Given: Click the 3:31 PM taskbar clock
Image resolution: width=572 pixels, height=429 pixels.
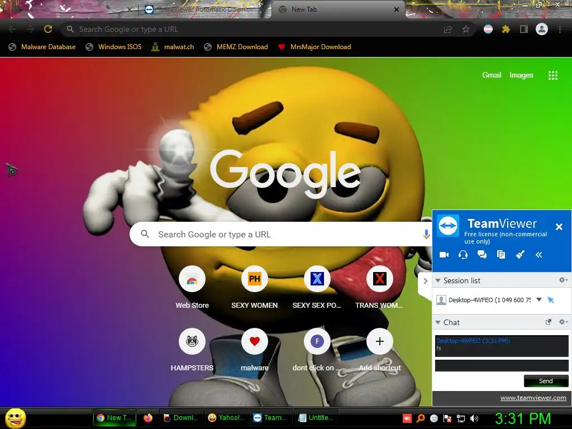Looking at the screenshot, I should 523,418.
